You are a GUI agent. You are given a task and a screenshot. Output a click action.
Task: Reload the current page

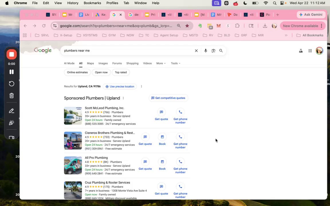(x=44, y=26)
